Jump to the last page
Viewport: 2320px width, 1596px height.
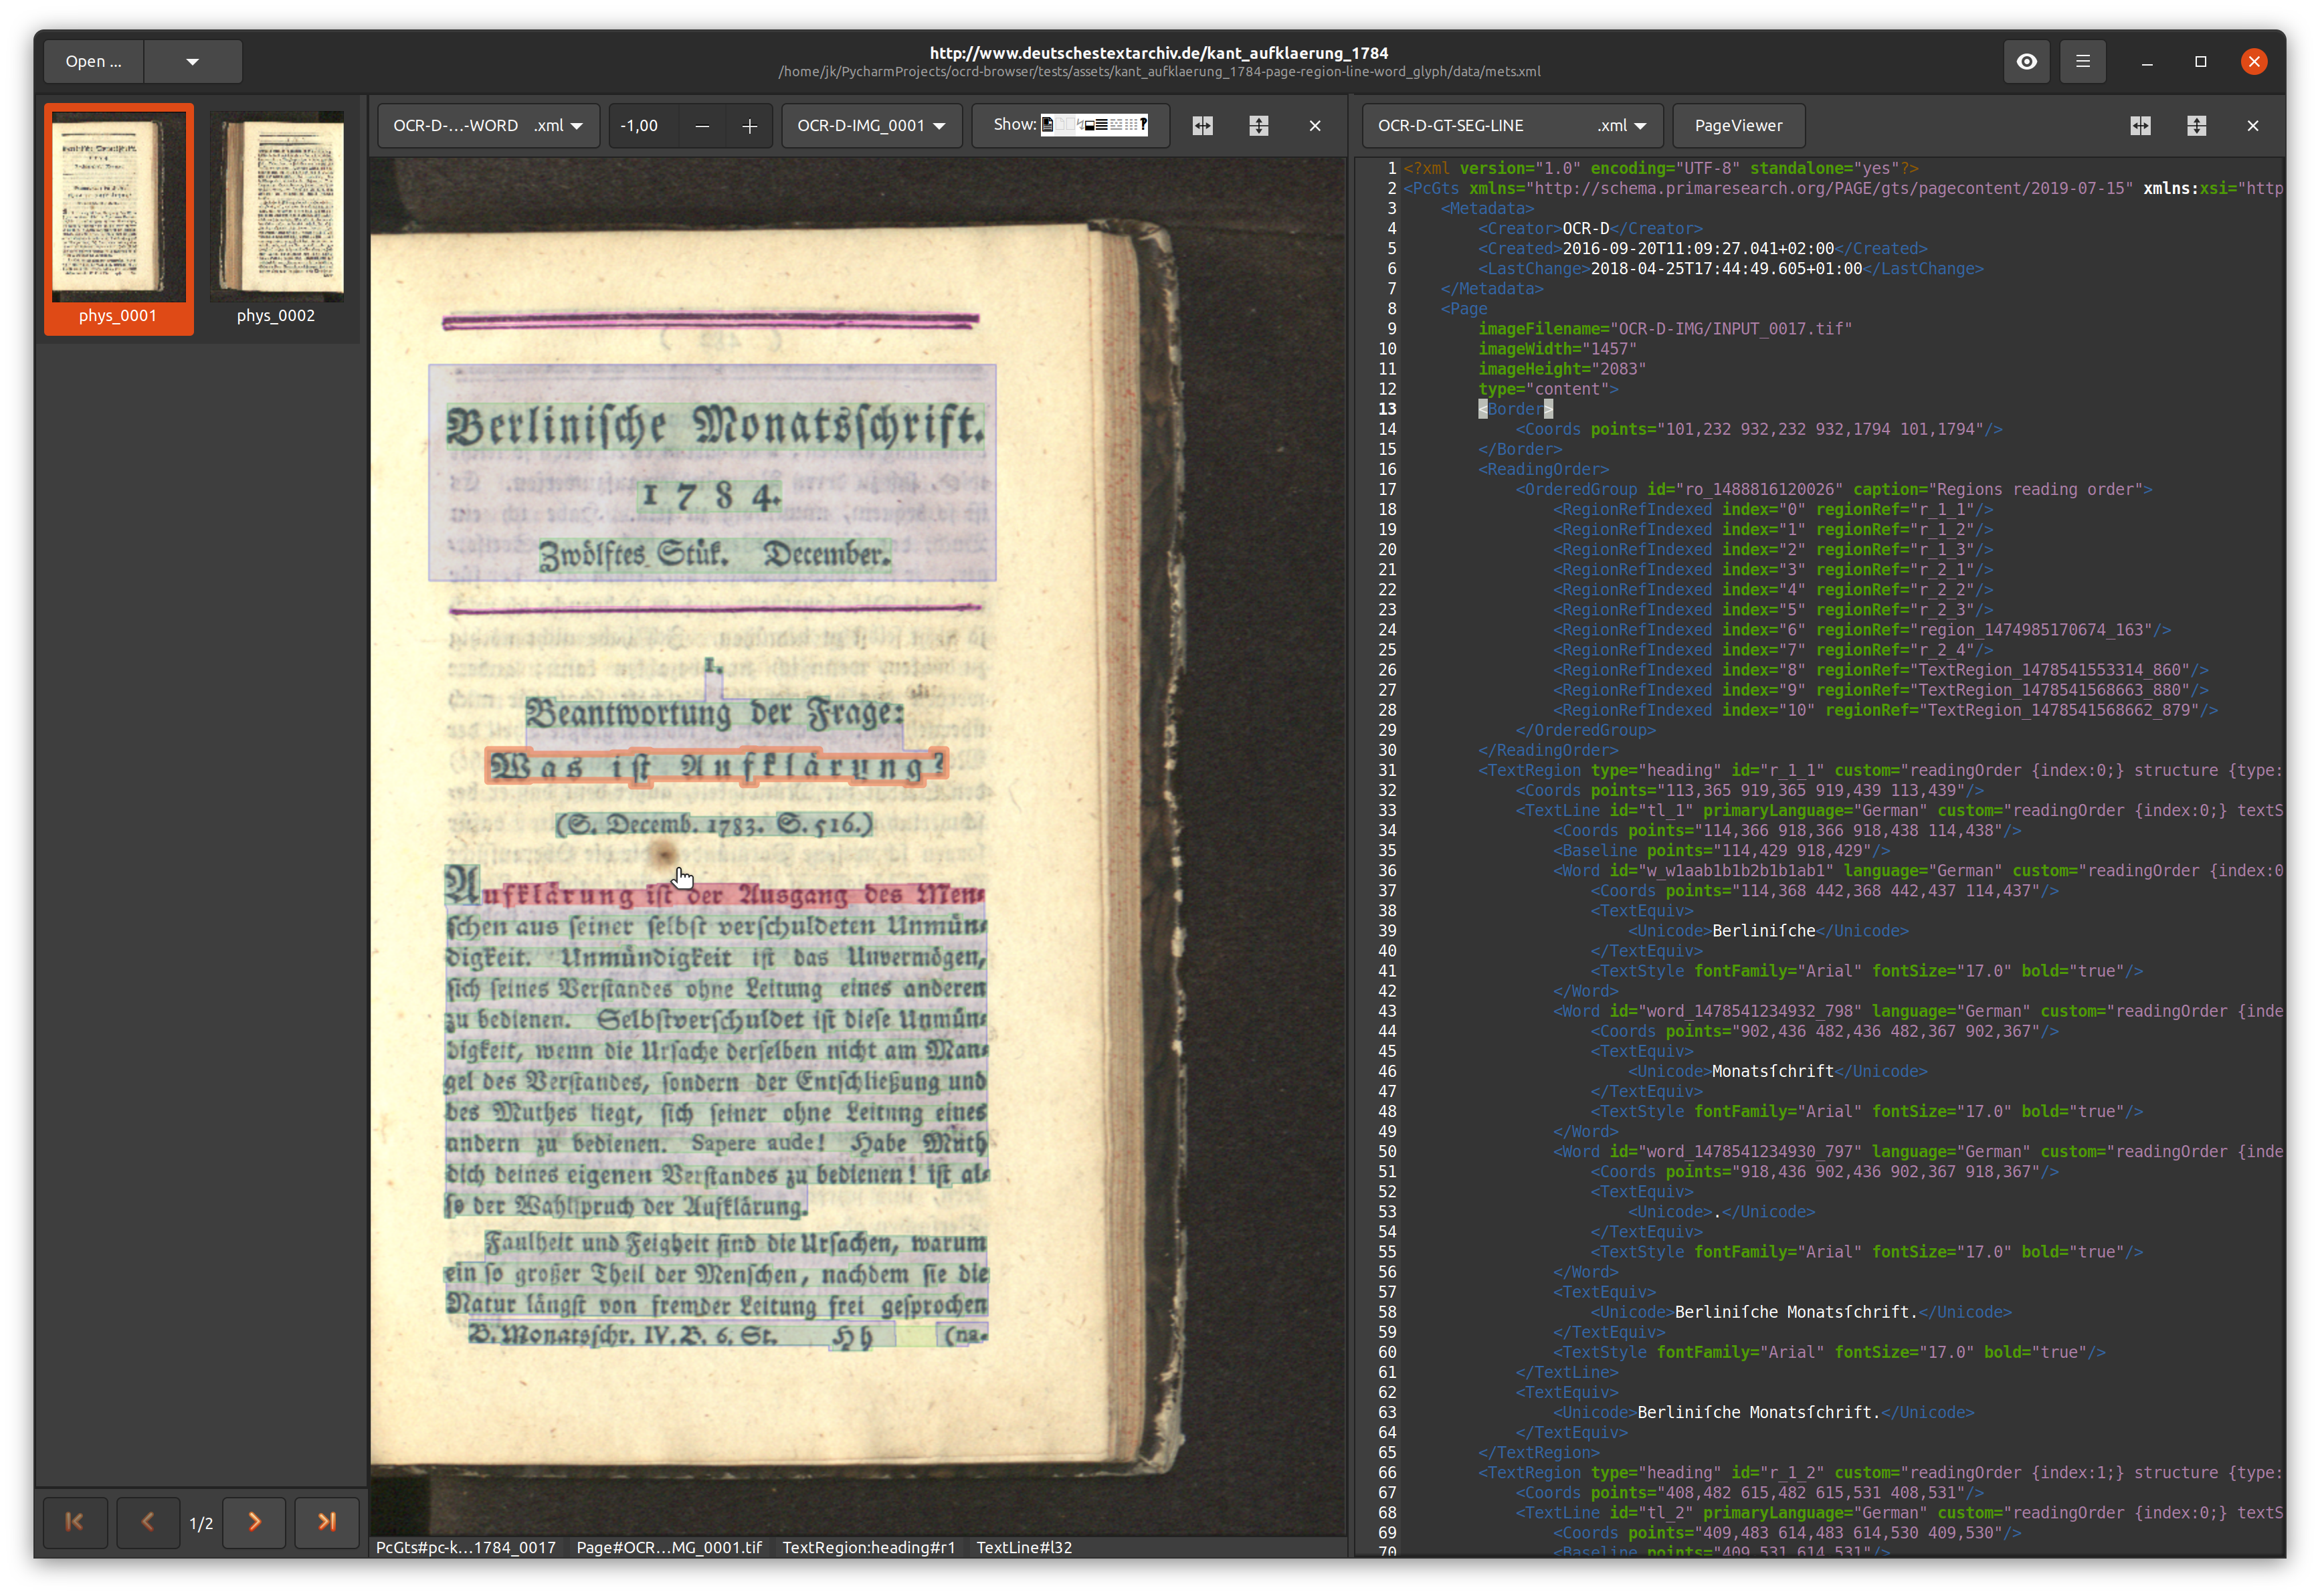(326, 1522)
